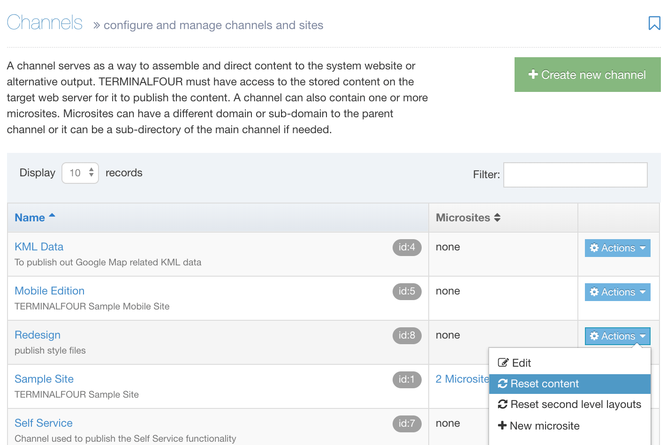Click the ascending sort caret on Name column

(x=51, y=215)
